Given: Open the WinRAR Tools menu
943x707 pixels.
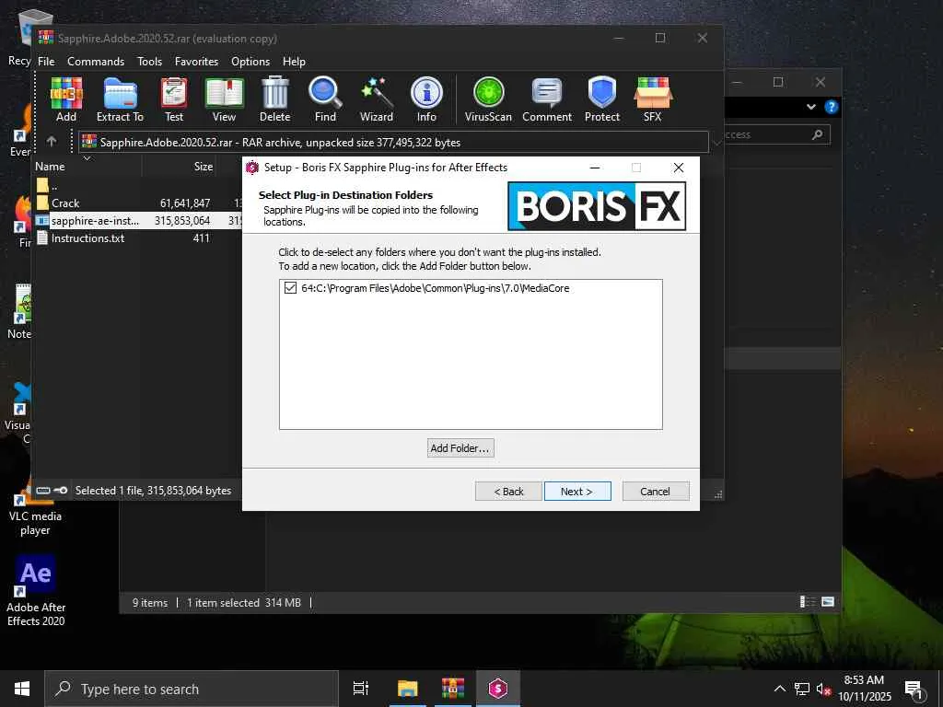Looking at the screenshot, I should point(149,62).
